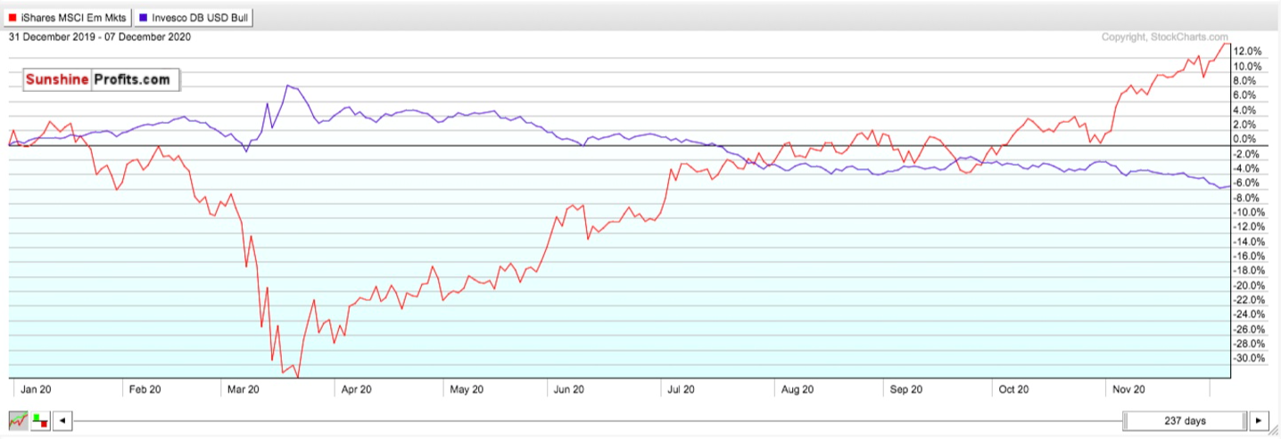Image resolution: width=1281 pixels, height=439 pixels.
Task: Click the 237 days slider thumb
Action: (x=1185, y=420)
